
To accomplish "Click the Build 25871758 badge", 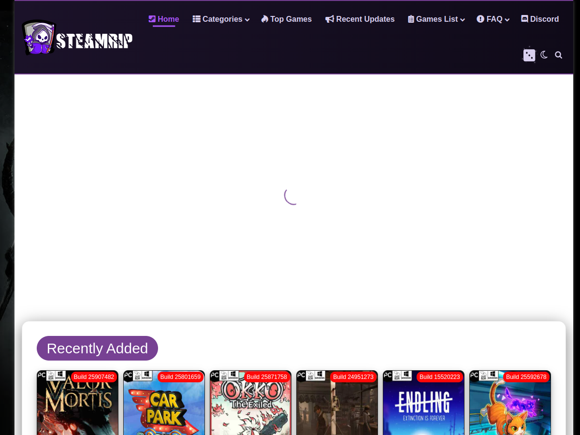I will [x=267, y=377].
